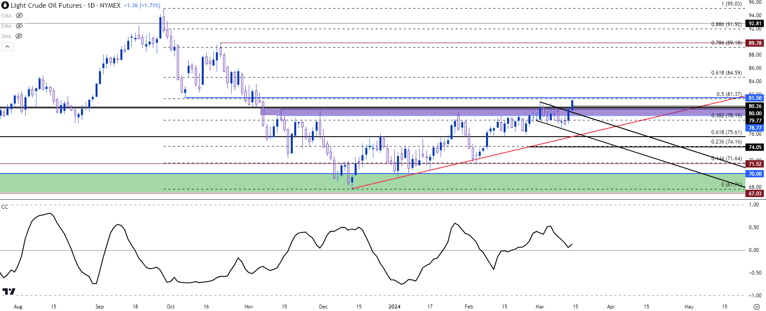Click the 92.81 price axis label
Screen dimensions: 766x311
(x=755, y=24)
